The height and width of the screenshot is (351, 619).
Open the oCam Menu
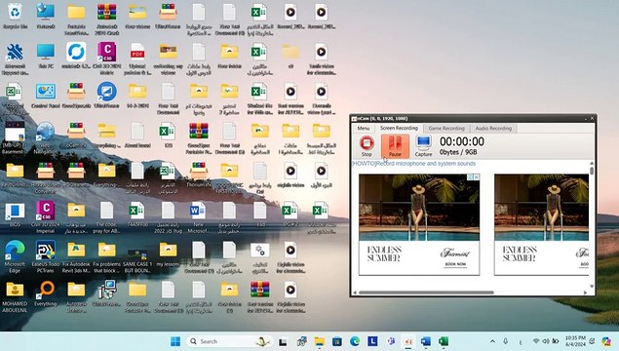pyautogui.click(x=364, y=129)
